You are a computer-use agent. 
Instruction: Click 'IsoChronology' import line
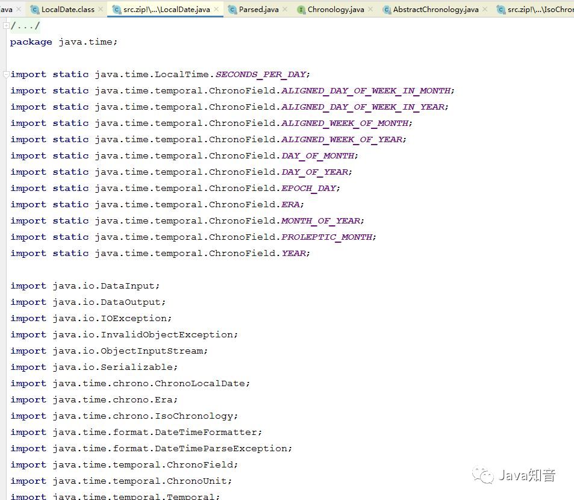click(124, 416)
